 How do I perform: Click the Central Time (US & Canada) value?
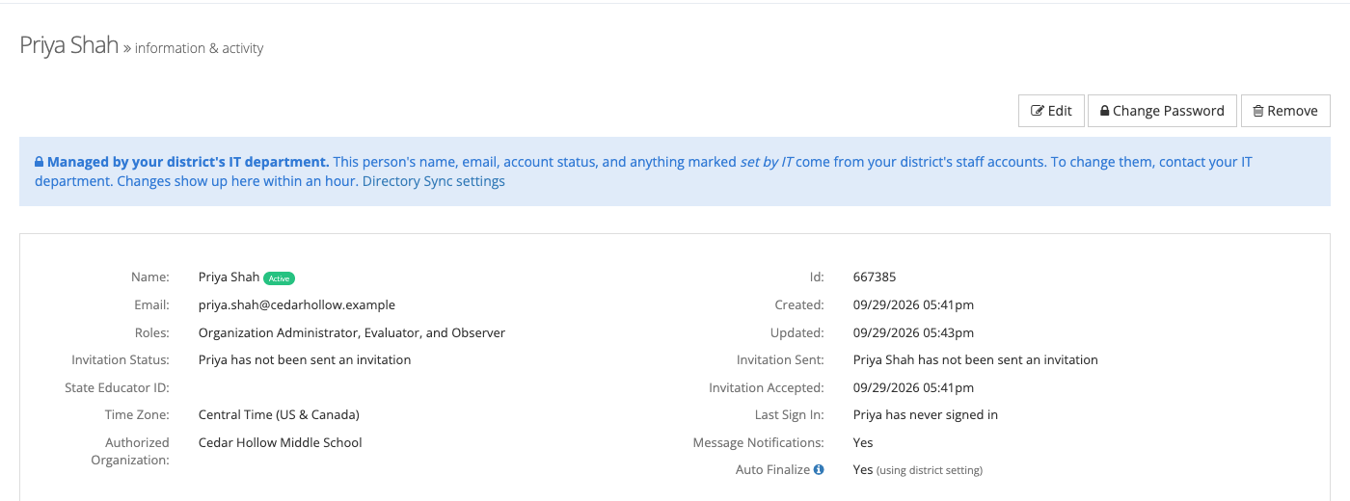[x=279, y=415]
